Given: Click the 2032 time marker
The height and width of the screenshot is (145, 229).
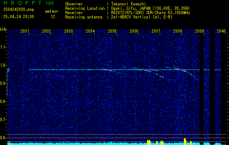Looking at the screenshot, I should 47,31.
